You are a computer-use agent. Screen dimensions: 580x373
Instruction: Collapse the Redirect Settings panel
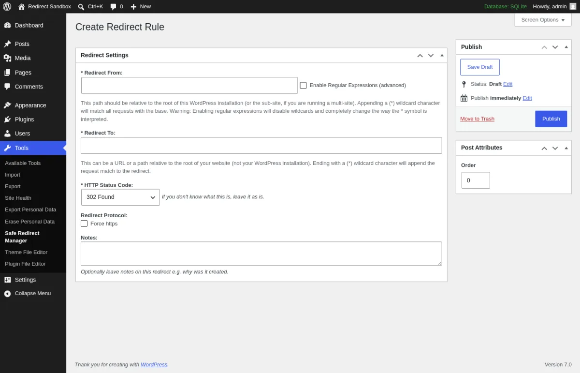tap(442, 55)
